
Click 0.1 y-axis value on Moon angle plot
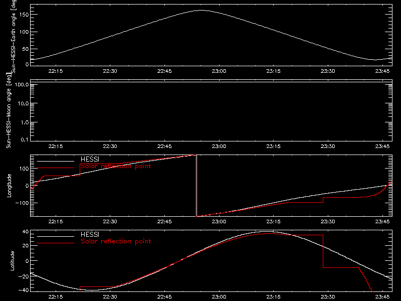[25, 139]
